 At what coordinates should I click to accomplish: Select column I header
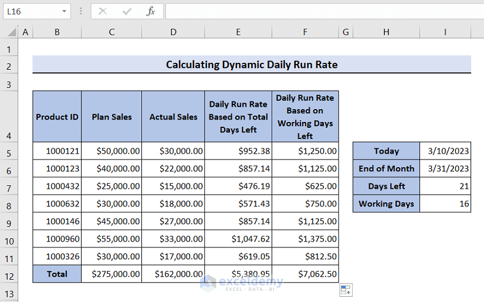[x=445, y=32]
